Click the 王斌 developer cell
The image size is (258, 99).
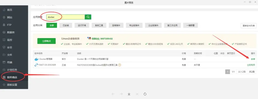tap(64, 65)
